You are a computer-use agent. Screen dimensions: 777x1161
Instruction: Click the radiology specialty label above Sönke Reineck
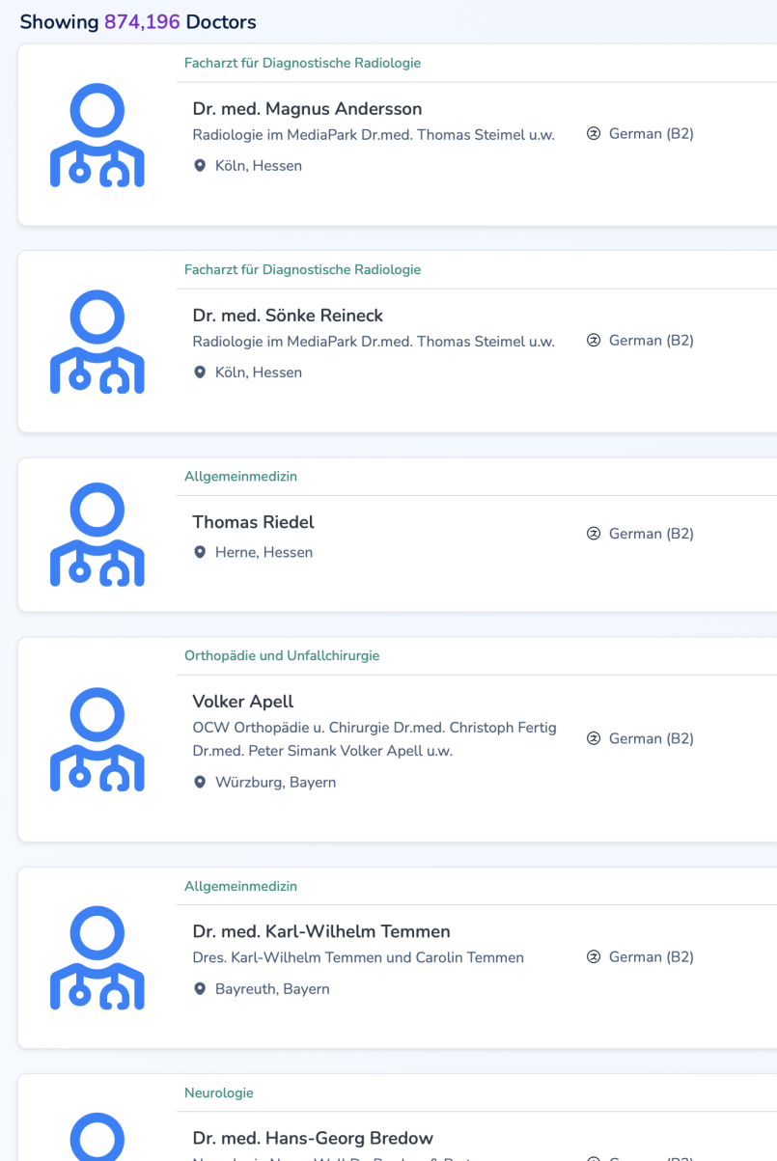tap(302, 269)
